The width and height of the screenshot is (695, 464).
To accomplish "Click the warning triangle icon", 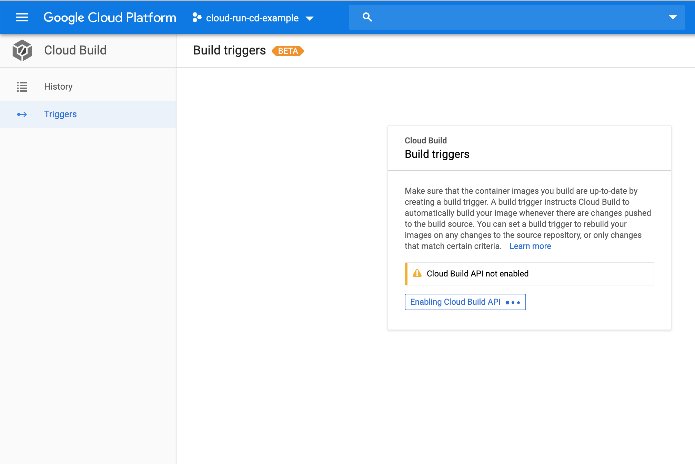I will 418,273.
